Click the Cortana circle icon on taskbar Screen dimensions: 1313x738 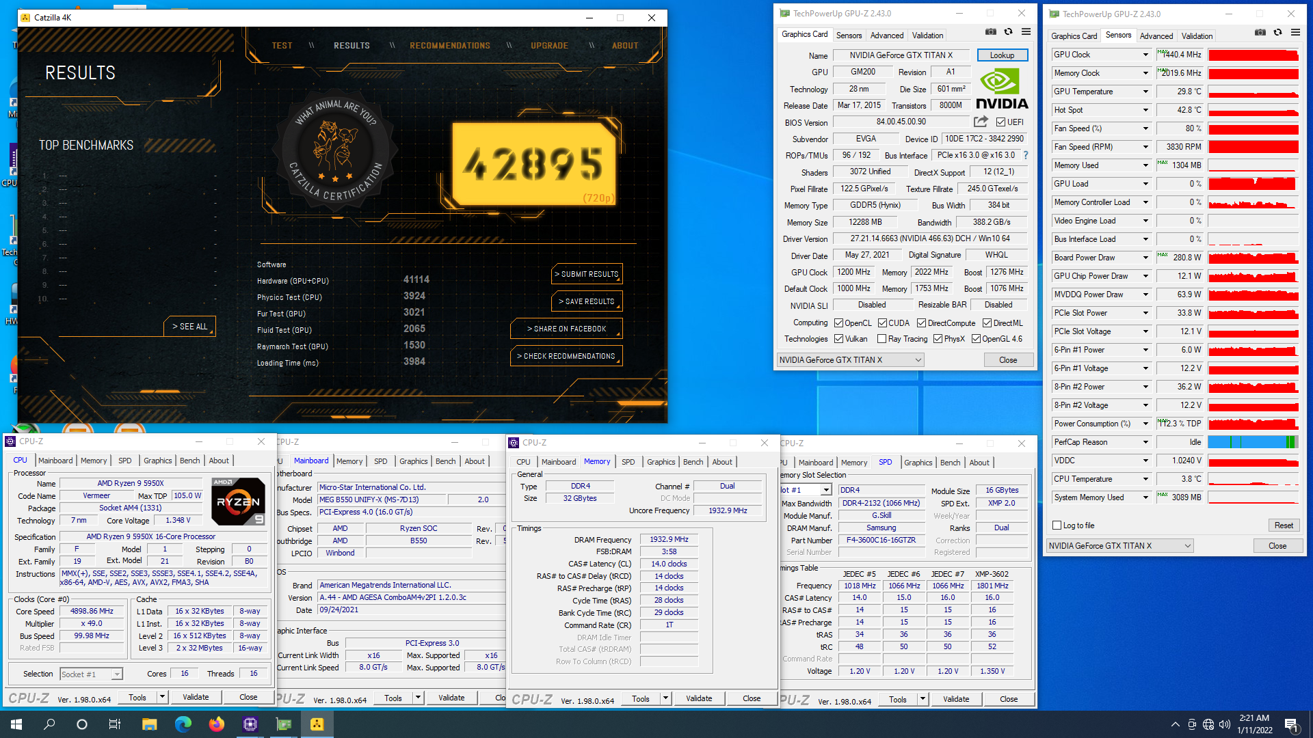82,724
